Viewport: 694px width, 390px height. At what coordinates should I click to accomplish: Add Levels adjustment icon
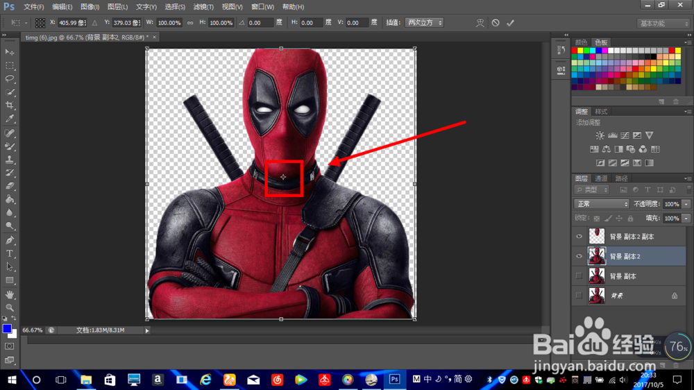pos(612,135)
